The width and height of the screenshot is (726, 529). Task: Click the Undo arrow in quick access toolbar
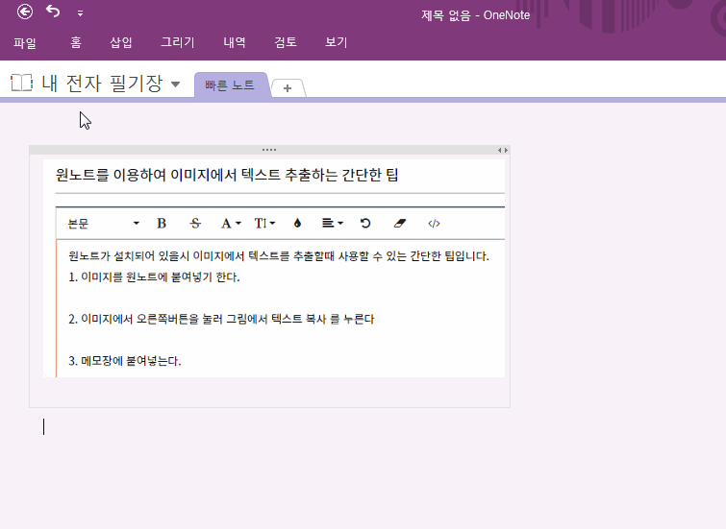(x=53, y=12)
